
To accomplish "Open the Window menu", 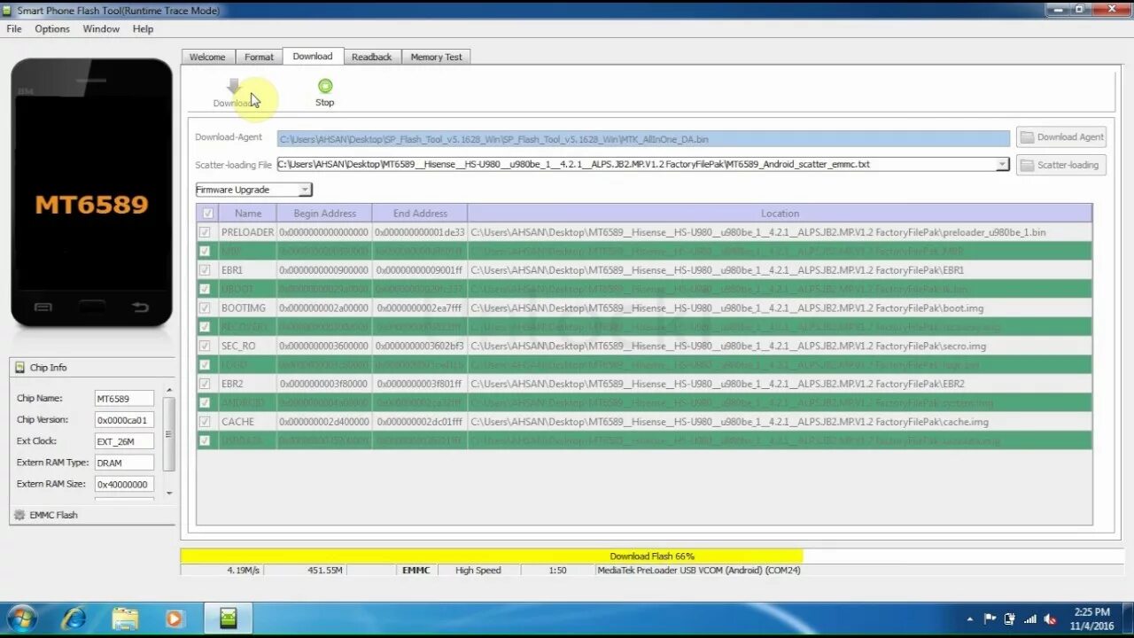I will 101,29.
